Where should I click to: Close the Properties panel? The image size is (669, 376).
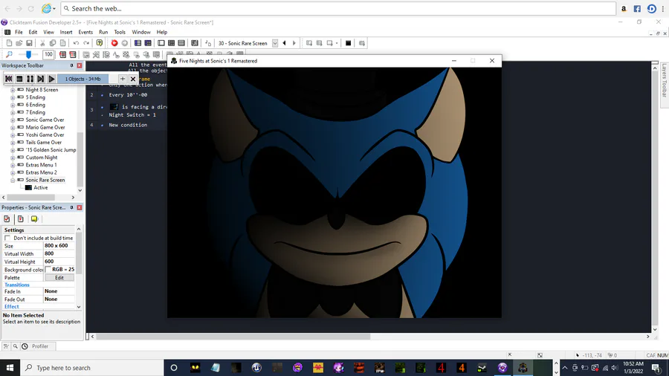coord(80,207)
